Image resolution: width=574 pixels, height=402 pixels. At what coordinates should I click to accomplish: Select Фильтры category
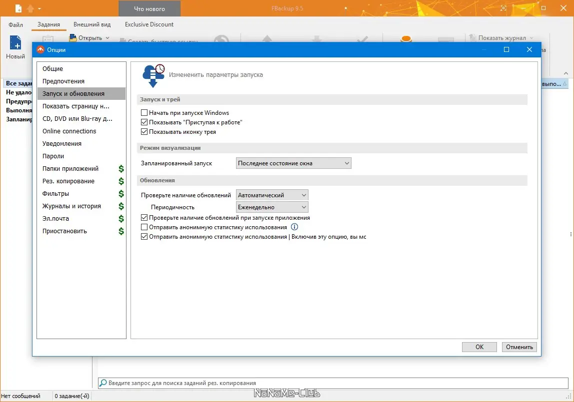[81, 193]
